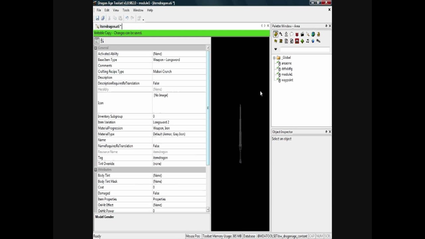Select the tree placeable palette icon
425x239 pixels.
click(276, 41)
